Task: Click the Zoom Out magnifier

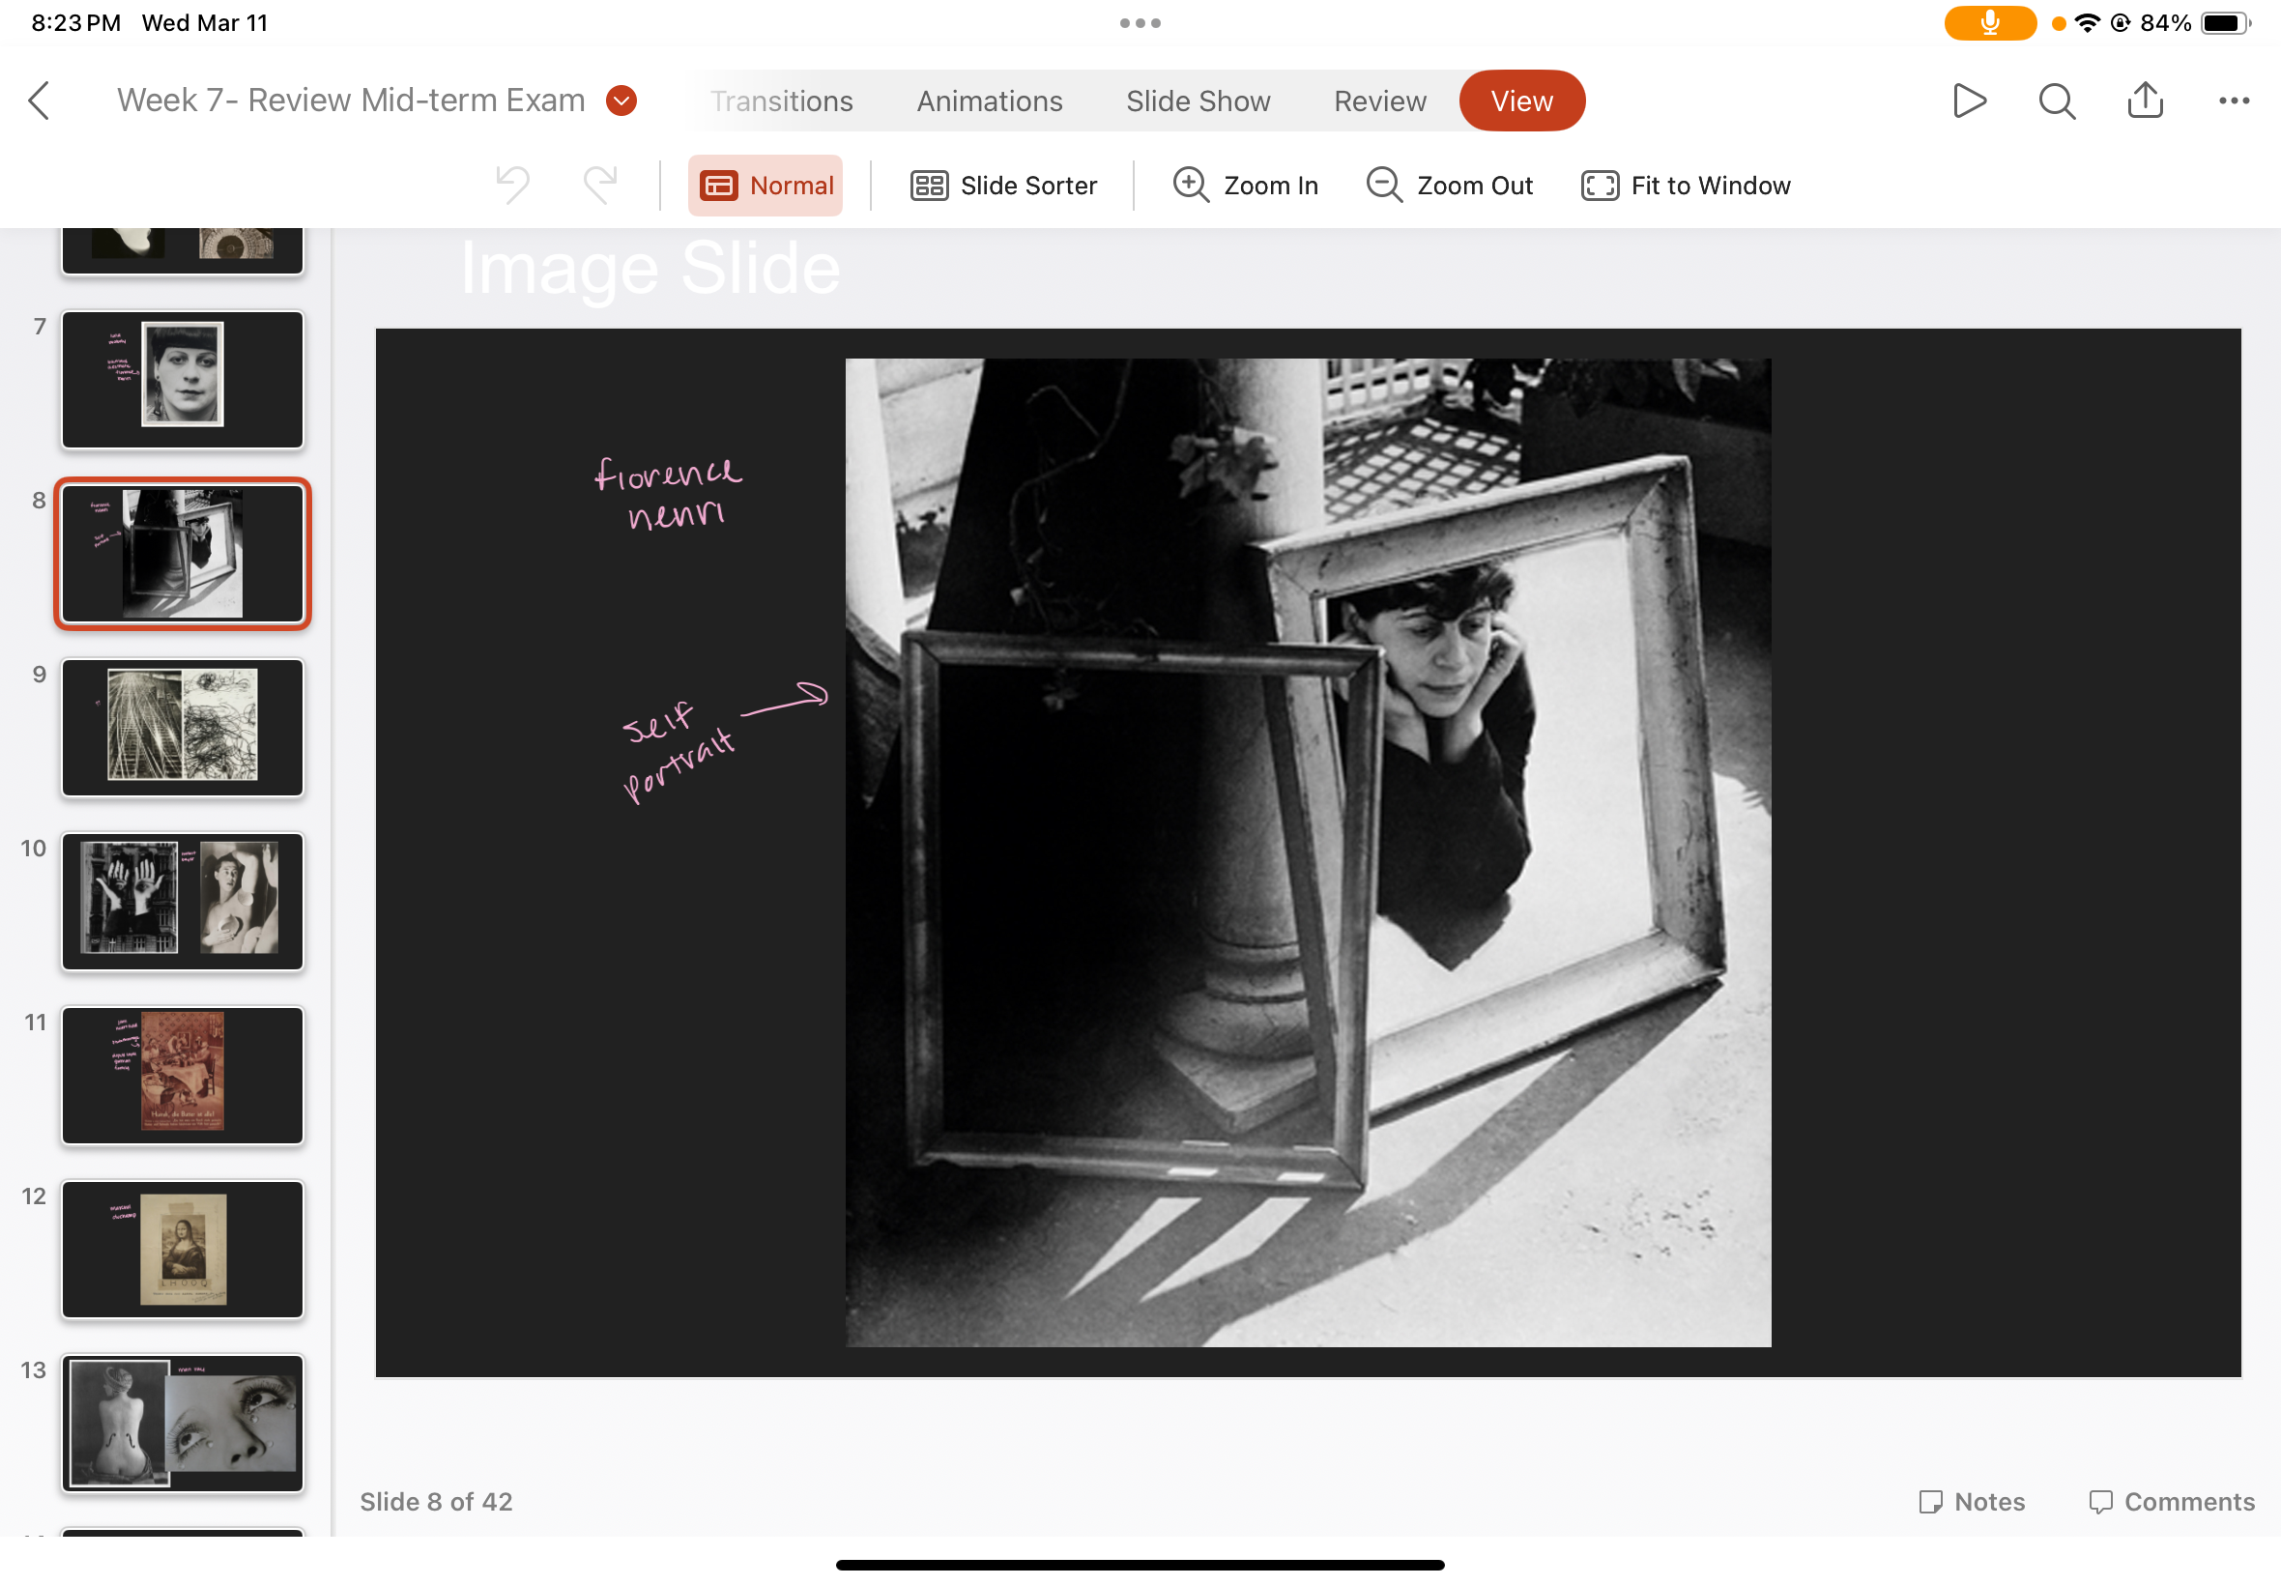Action: pos(1449,186)
